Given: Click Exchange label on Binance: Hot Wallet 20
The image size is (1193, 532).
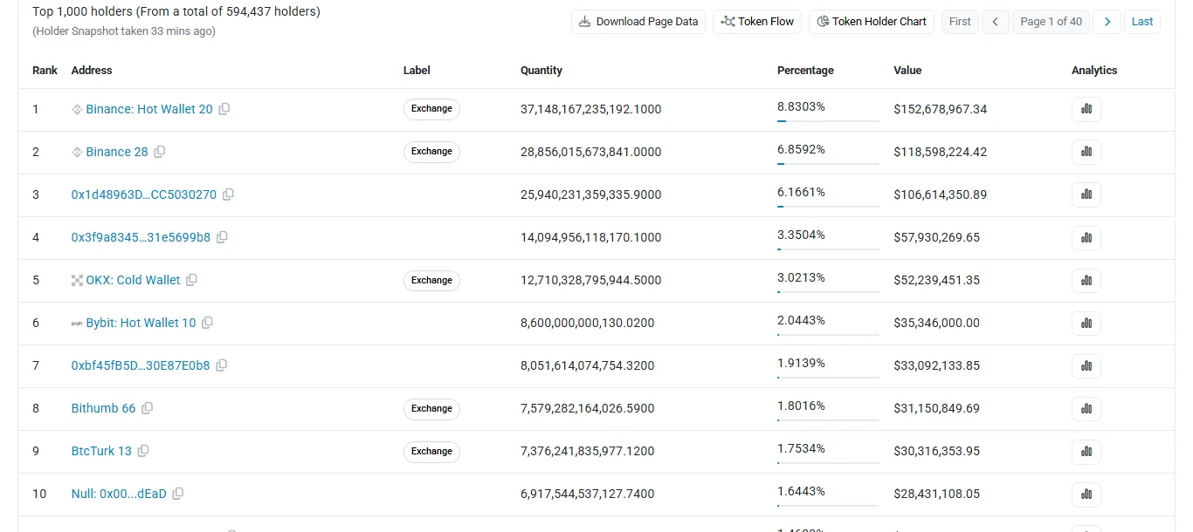Looking at the screenshot, I should pyautogui.click(x=431, y=109).
